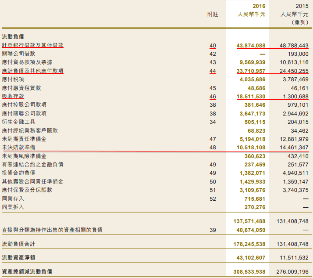Select the 應計負債及其他應付款項 label
The width and height of the screenshot is (313, 278).
pyautogui.click(x=32, y=71)
